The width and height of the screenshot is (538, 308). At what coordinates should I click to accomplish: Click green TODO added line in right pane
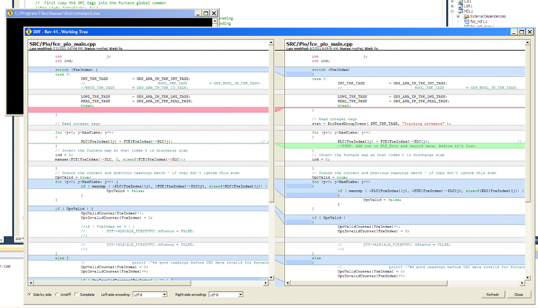tap(405, 146)
